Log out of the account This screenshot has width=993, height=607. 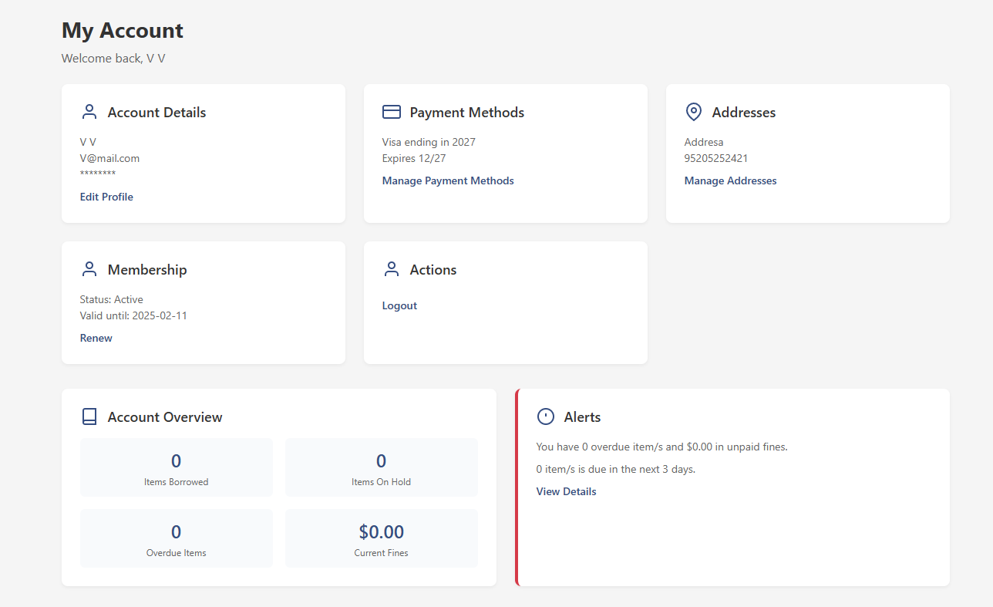pos(399,306)
